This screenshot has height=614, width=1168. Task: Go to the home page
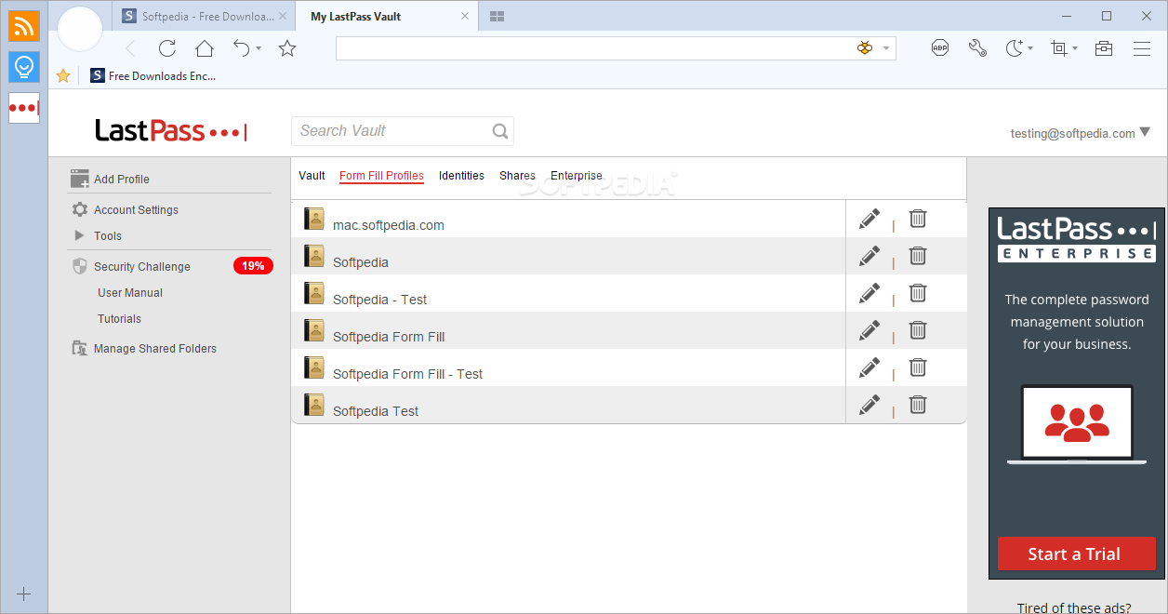205,48
